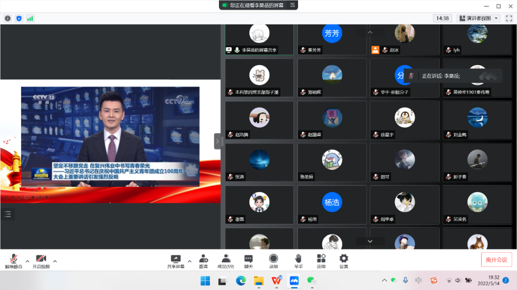Image resolution: width=517 pixels, height=290 pixels.
Task: Page down the participant grid
Action: pyautogui.click(x=370, y=241)
